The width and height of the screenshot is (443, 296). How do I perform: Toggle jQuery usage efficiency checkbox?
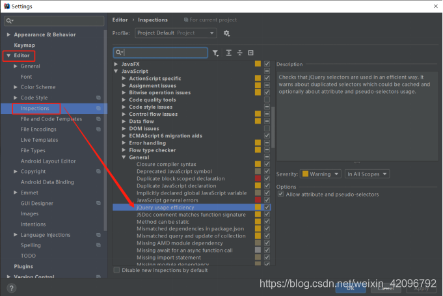click(267, 207)
